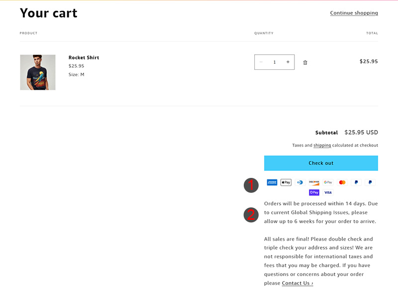398x300 pixels.
Task: Click the Visa payment icon
Action: [x=328, y=192]
